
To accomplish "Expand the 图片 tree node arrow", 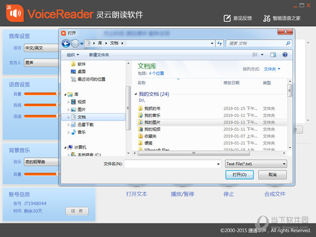I will (x=68, y=110).
